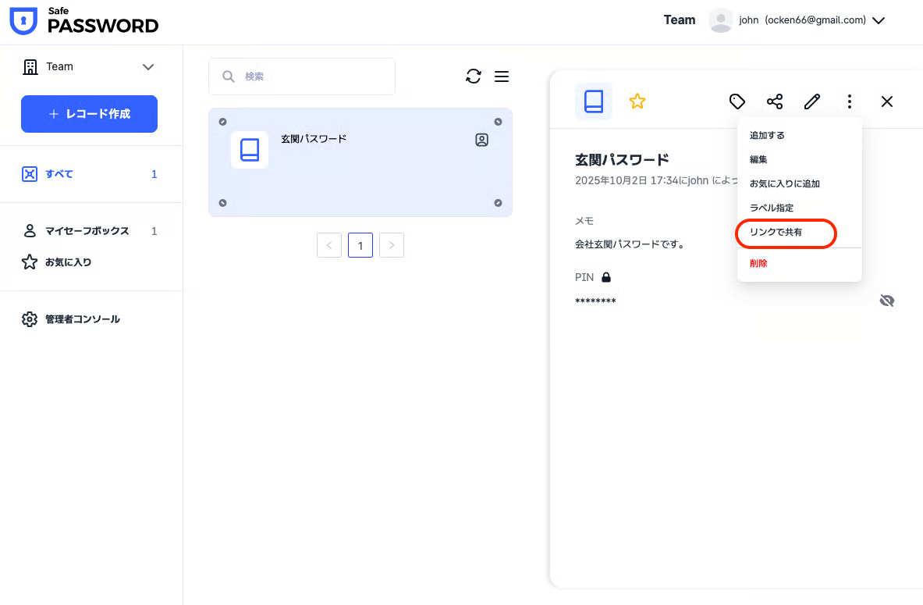Show hidden PIN with eye icon
923x605 pixels.
coord(886,301)
